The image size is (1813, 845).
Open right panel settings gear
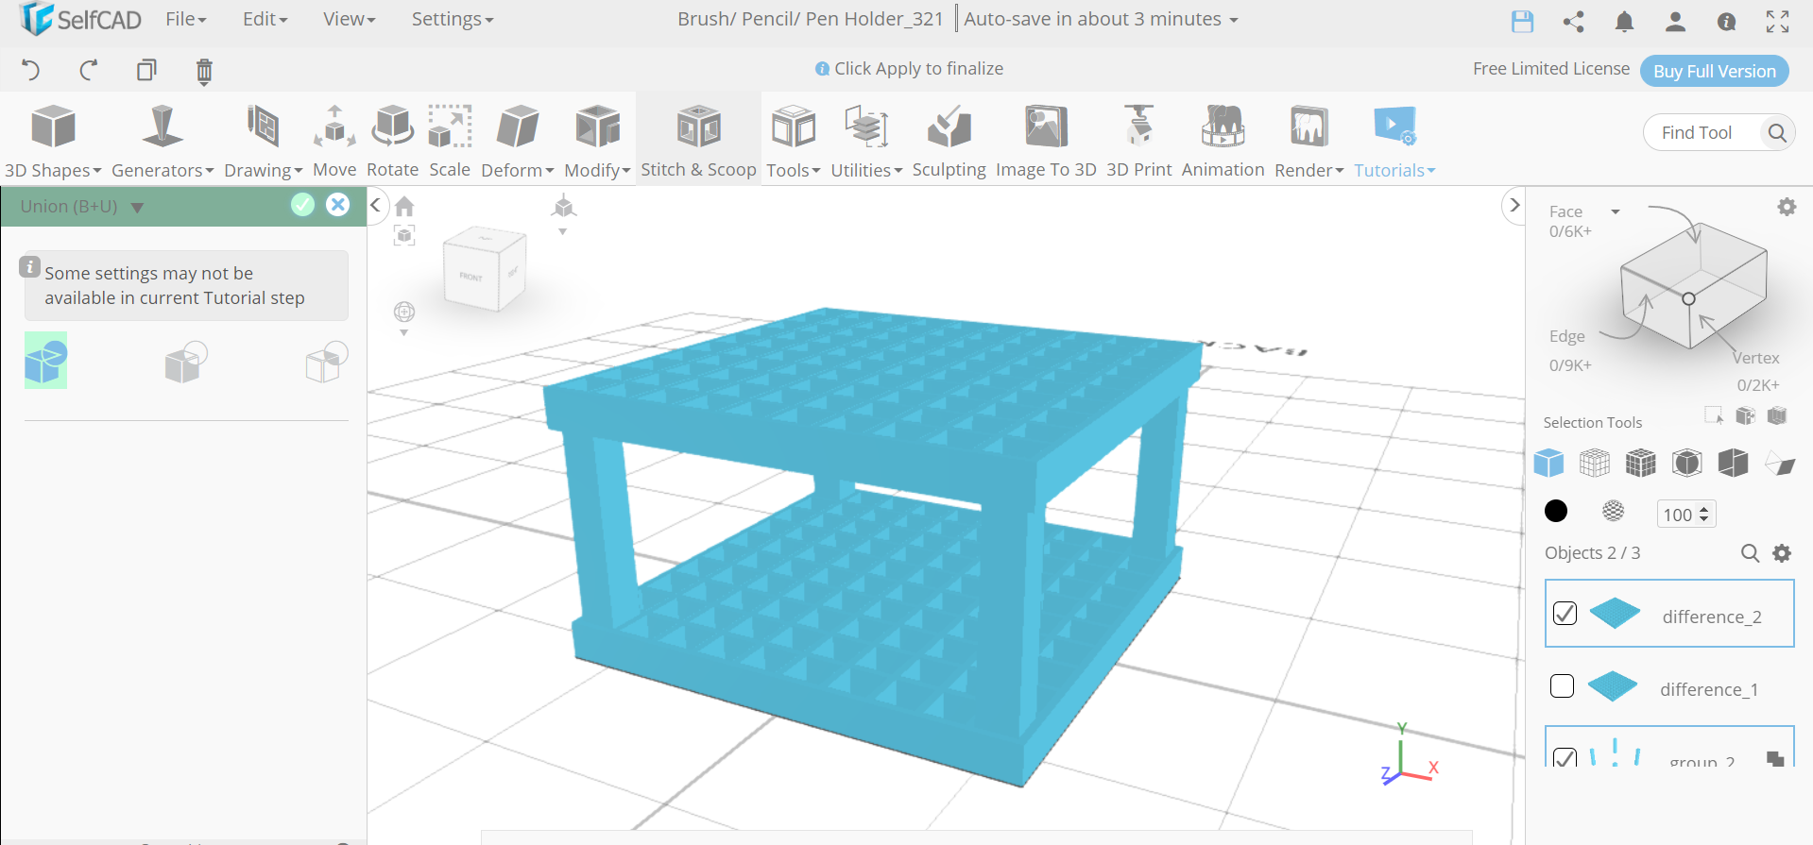click(x=1787, y=207)
